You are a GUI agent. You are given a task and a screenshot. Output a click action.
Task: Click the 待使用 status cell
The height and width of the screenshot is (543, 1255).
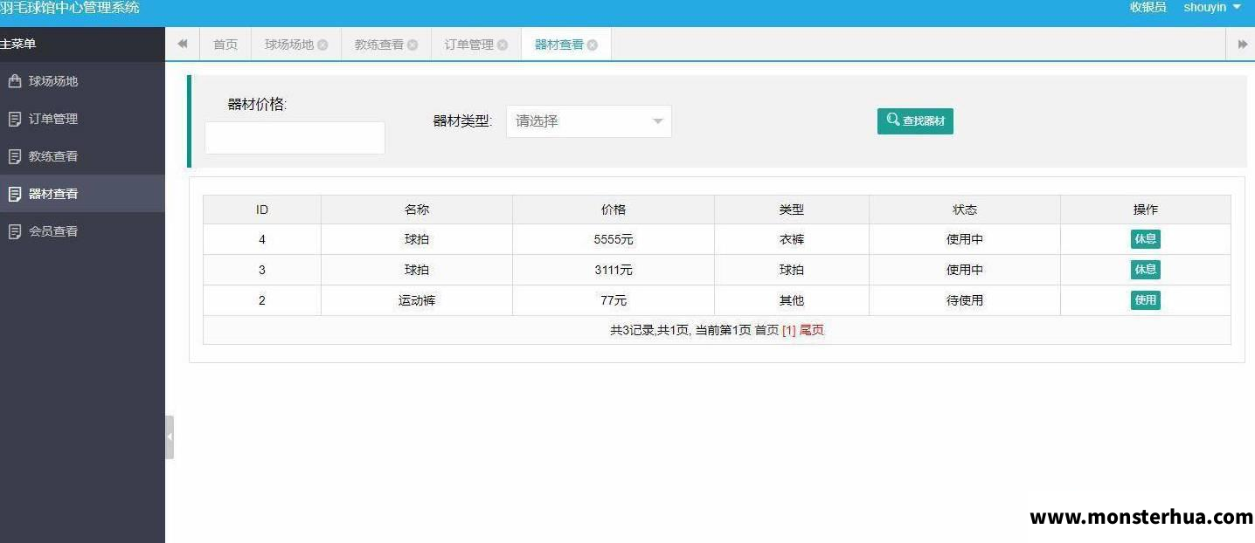coord(965,300)
